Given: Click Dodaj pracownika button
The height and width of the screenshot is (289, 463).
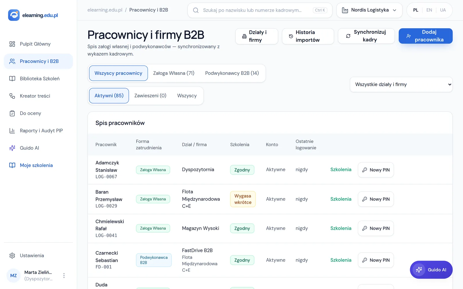Looking at the screenshot, I should coord(425,36).
